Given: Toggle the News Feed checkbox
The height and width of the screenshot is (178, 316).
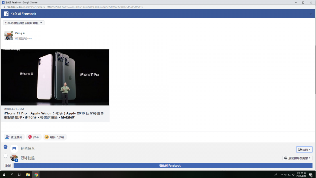Looking at the screenshot, I should [x=5, y=147].
